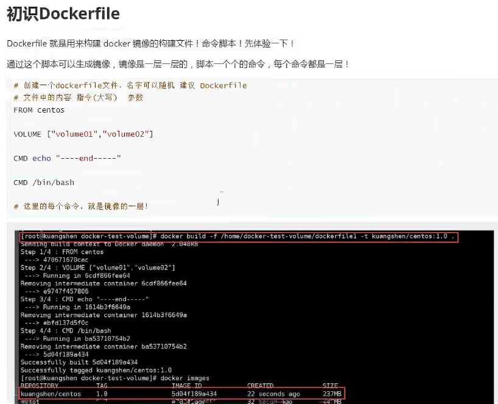Screen dimensions: 498x404
Task: Place cursor on the VOLUME instruction line
Action: pos(83,134)
